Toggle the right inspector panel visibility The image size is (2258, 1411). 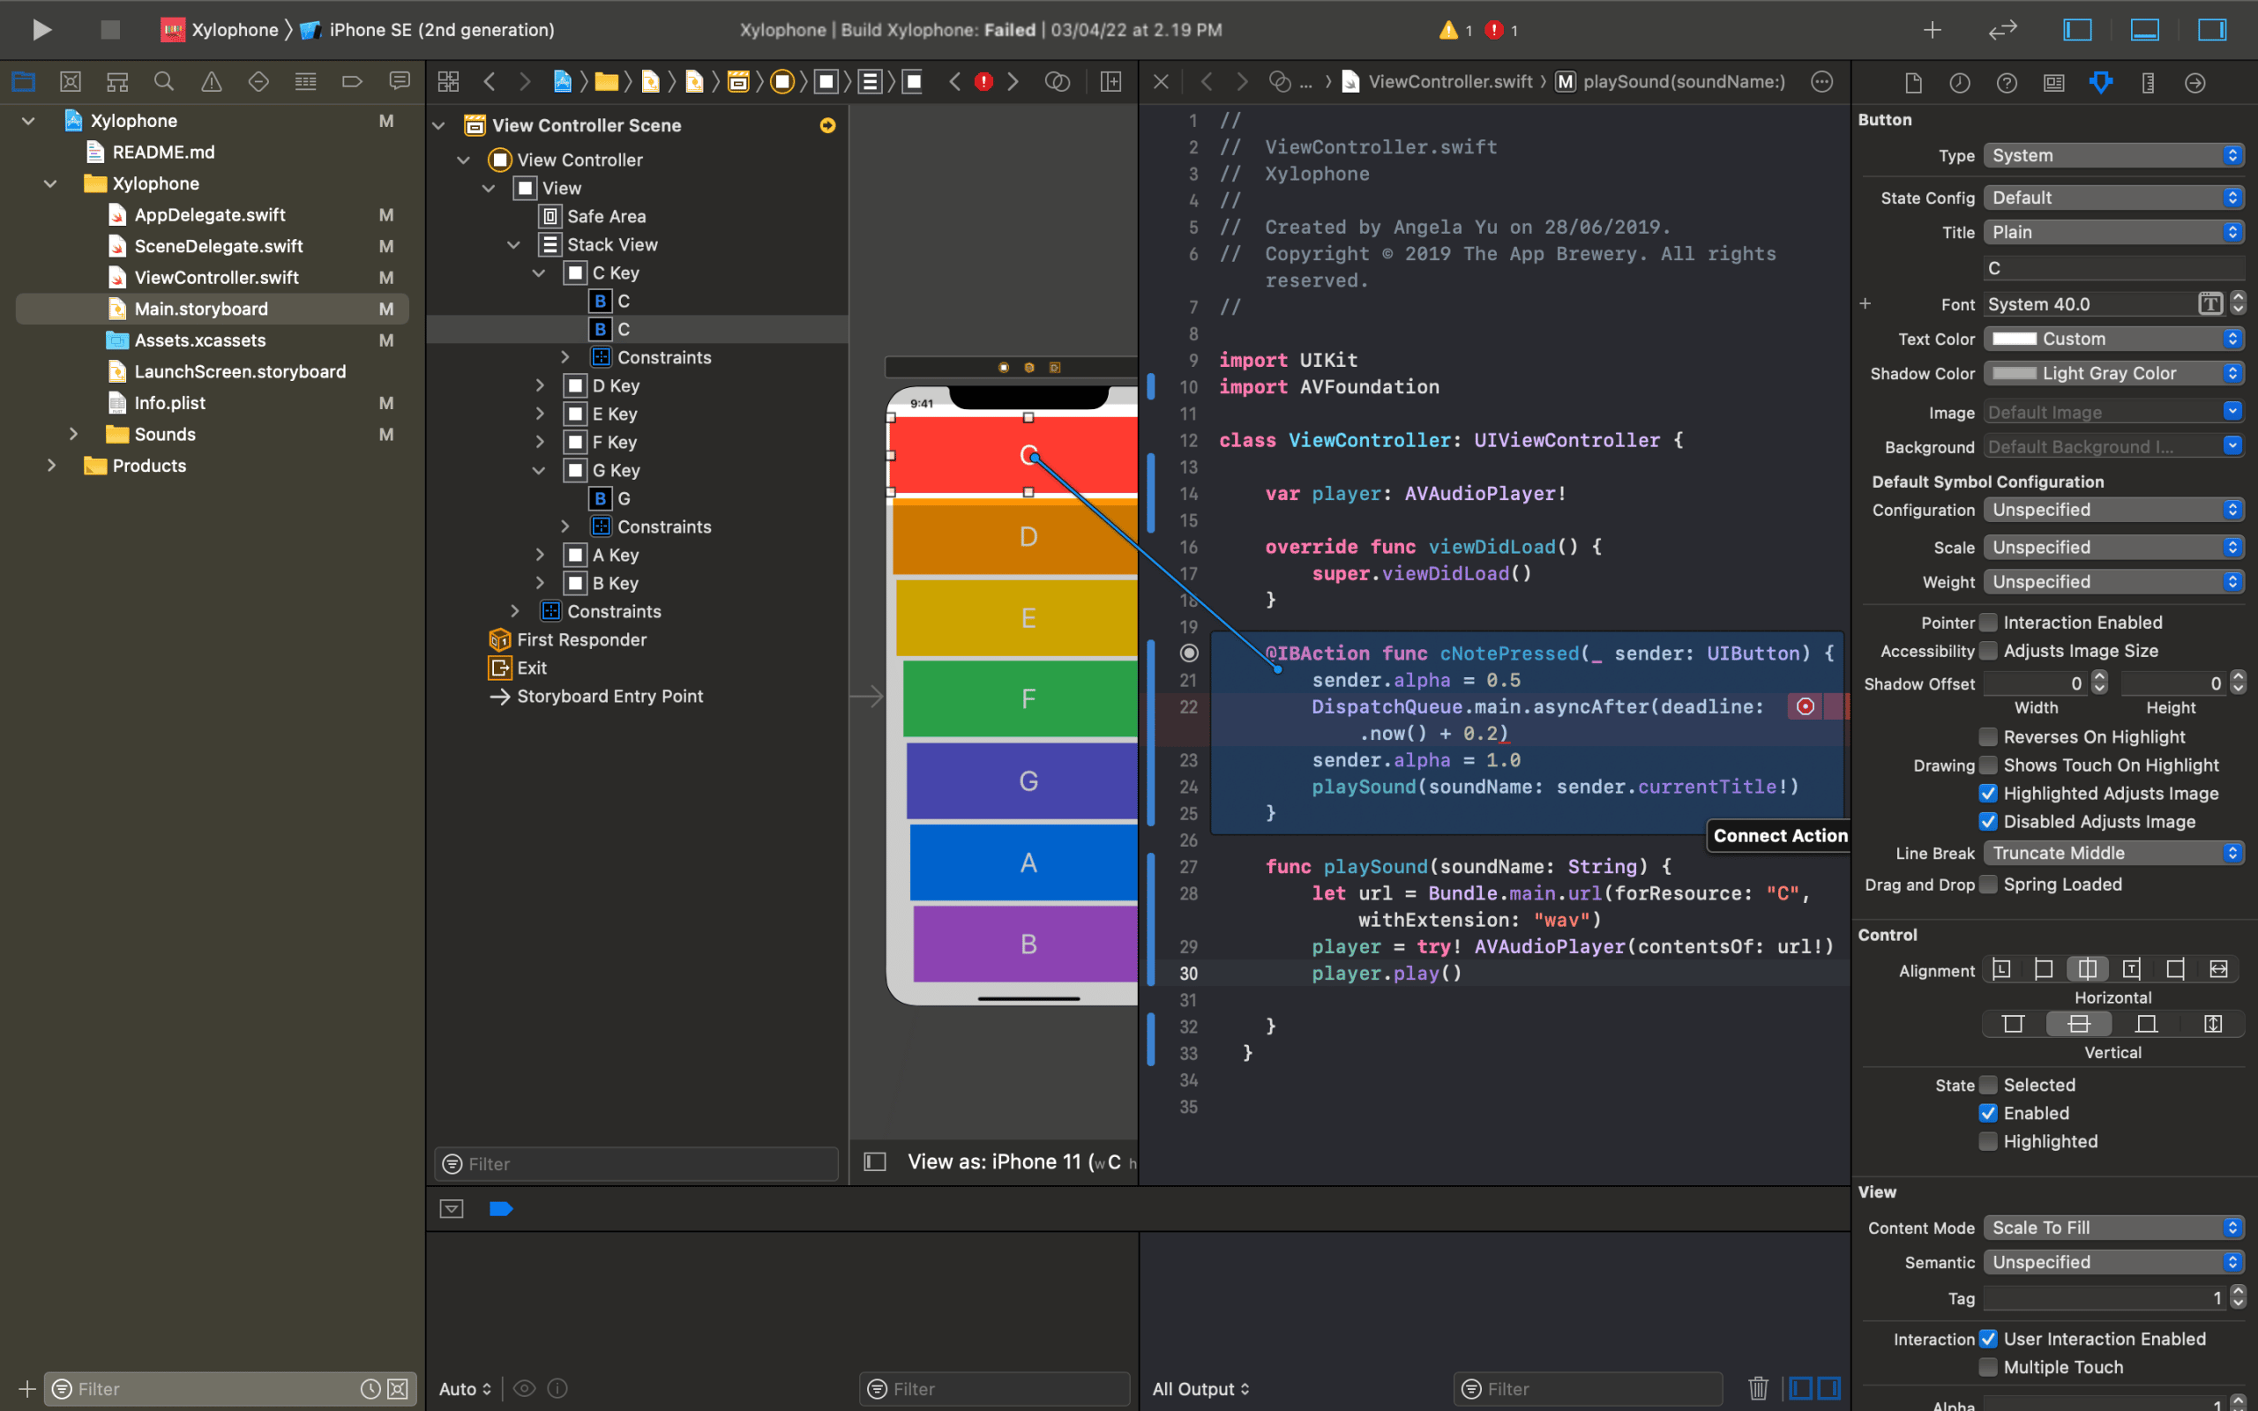pos(2211,30)
